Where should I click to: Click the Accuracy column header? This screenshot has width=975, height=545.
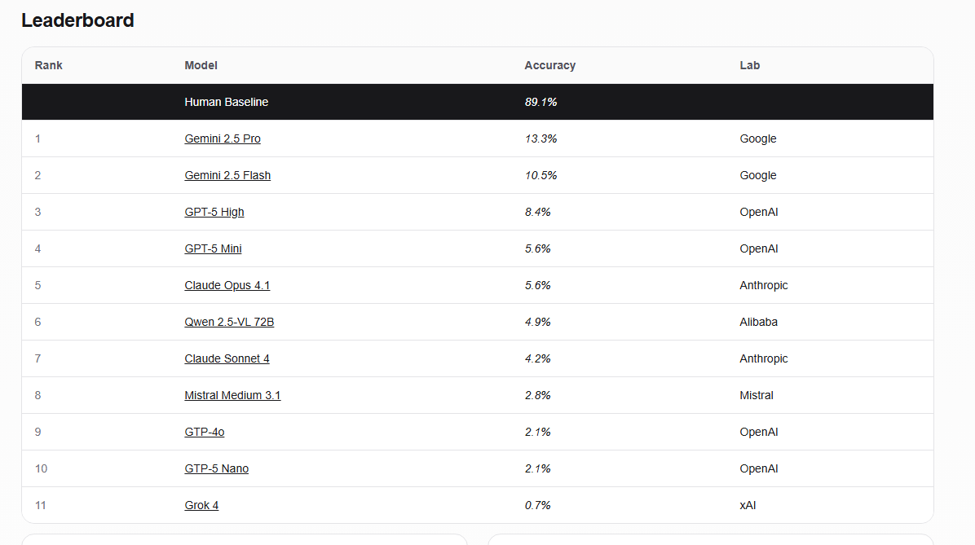coord(550,65)
